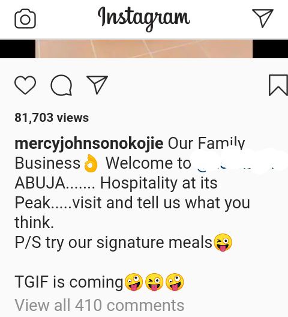The image size is (288, 317).
Task: Click the OK hand emoji after Business
Action: click(x=91, y=163)
